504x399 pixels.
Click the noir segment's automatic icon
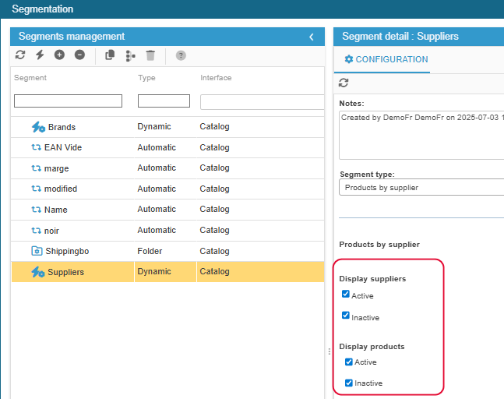(x=36, y=231)
